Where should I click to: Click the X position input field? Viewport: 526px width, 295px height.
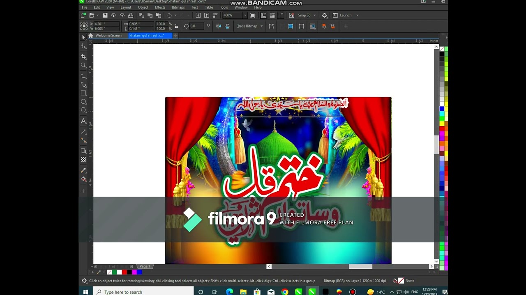pos(106,24)
